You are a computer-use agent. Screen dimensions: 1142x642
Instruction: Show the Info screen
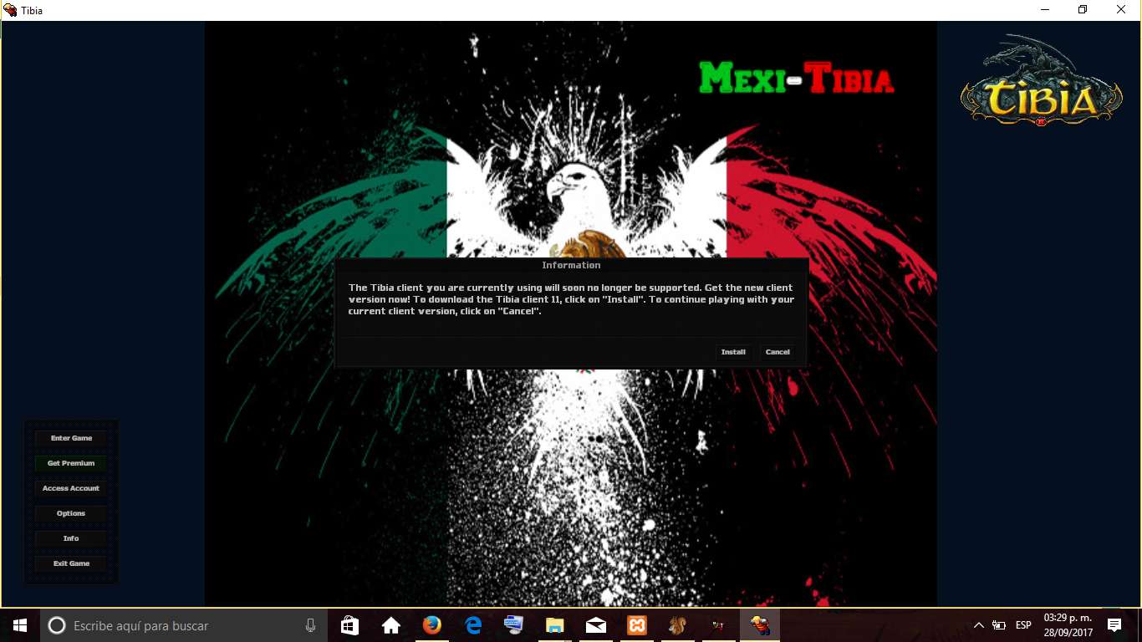coord(71,538)
